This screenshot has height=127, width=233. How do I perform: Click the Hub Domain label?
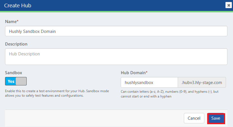134,73
